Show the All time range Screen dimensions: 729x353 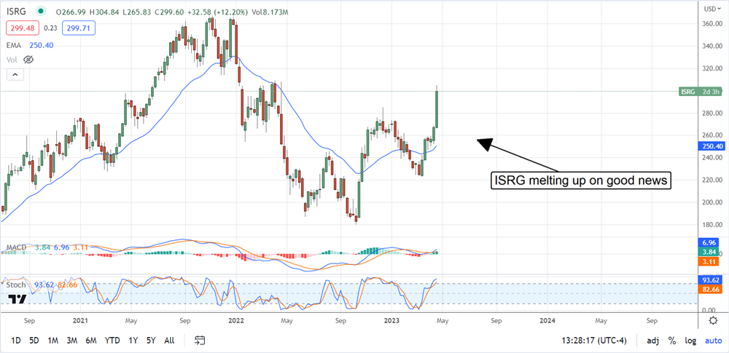click(x=169, y=340)
